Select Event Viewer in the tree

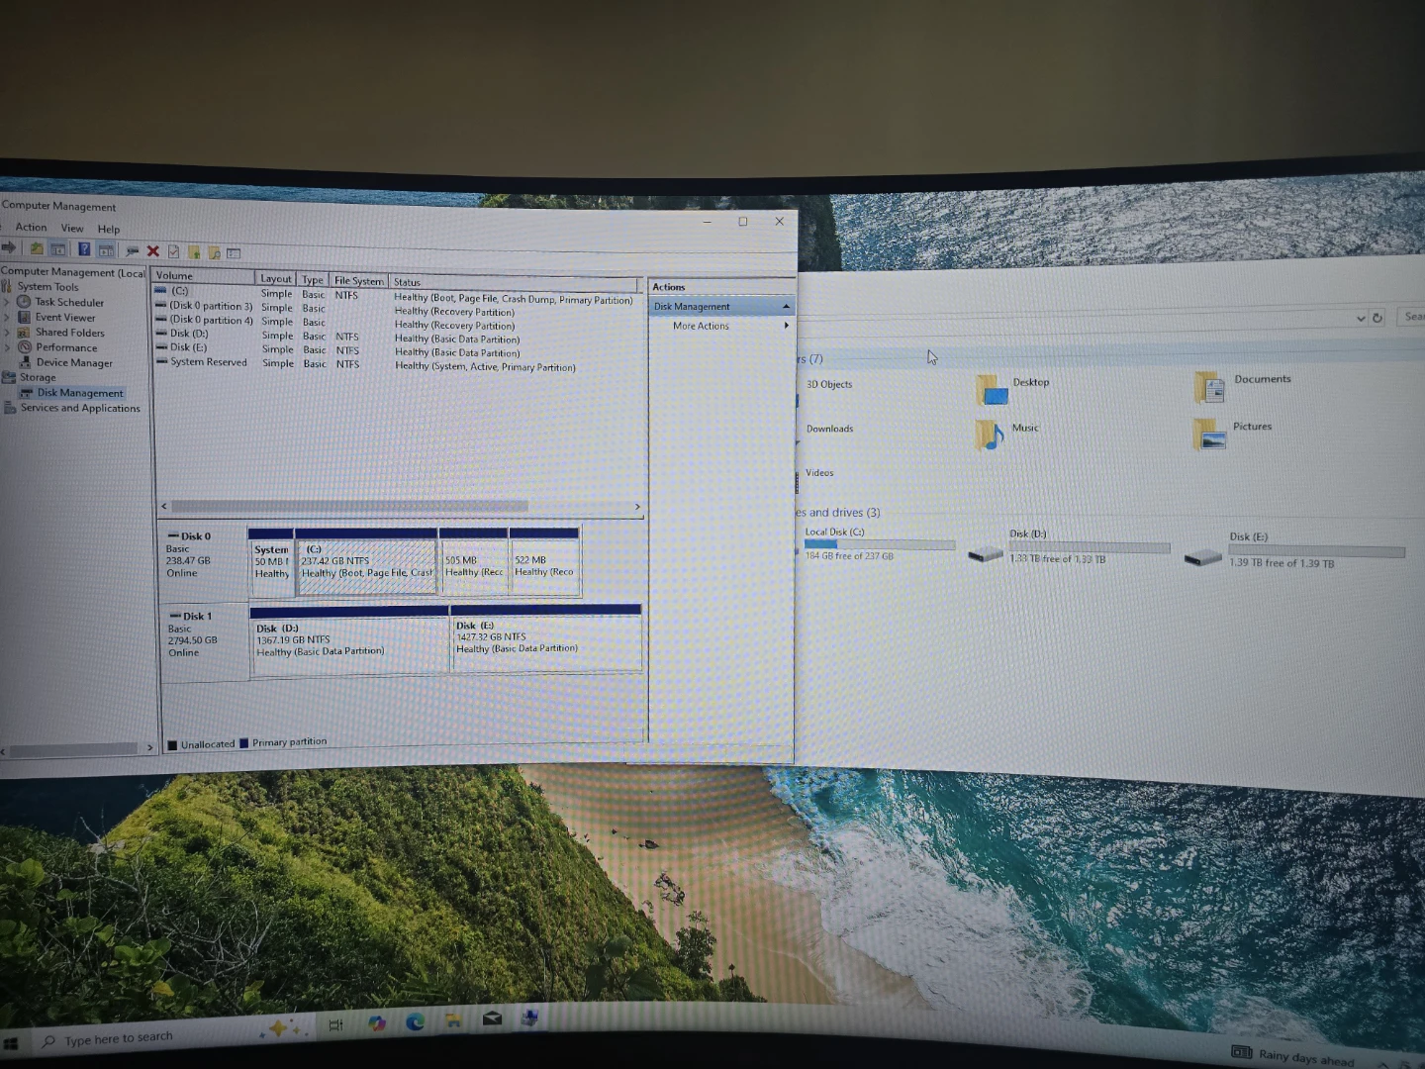tap(65, 318)
